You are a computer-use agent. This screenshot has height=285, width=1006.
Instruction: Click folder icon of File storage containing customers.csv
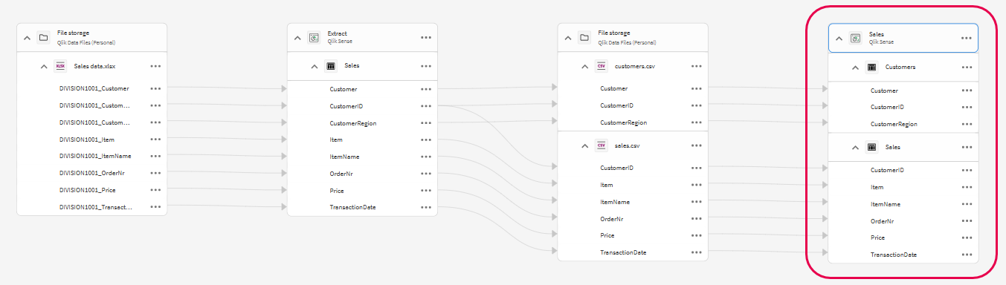click(584, 37)
